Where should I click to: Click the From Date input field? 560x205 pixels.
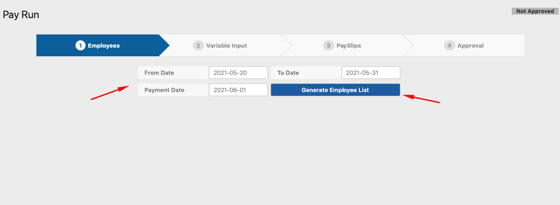(x=238, y=73)
